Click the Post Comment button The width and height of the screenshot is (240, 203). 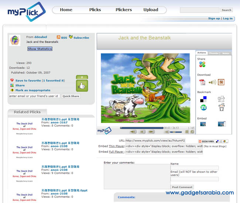click(182, 187)
